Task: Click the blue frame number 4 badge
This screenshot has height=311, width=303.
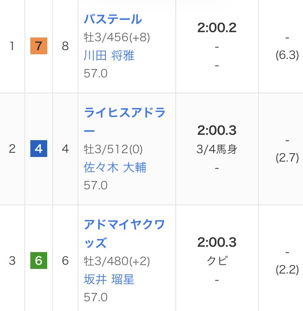Action: coord(39,149)
